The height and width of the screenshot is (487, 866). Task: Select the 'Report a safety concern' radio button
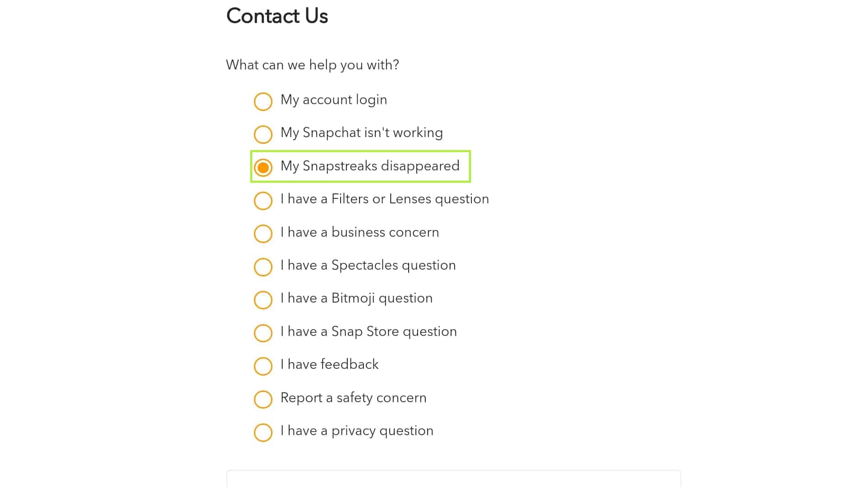coord(263,399)
